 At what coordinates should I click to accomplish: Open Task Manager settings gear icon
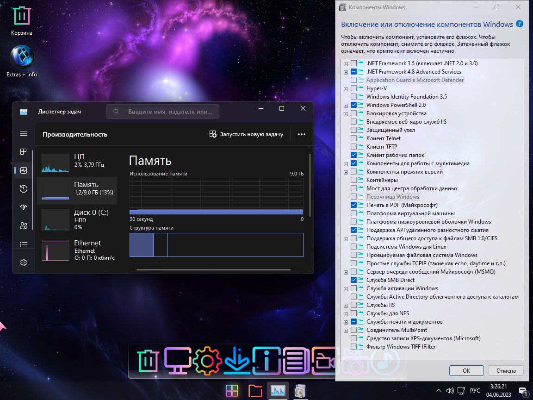[24, 262]
